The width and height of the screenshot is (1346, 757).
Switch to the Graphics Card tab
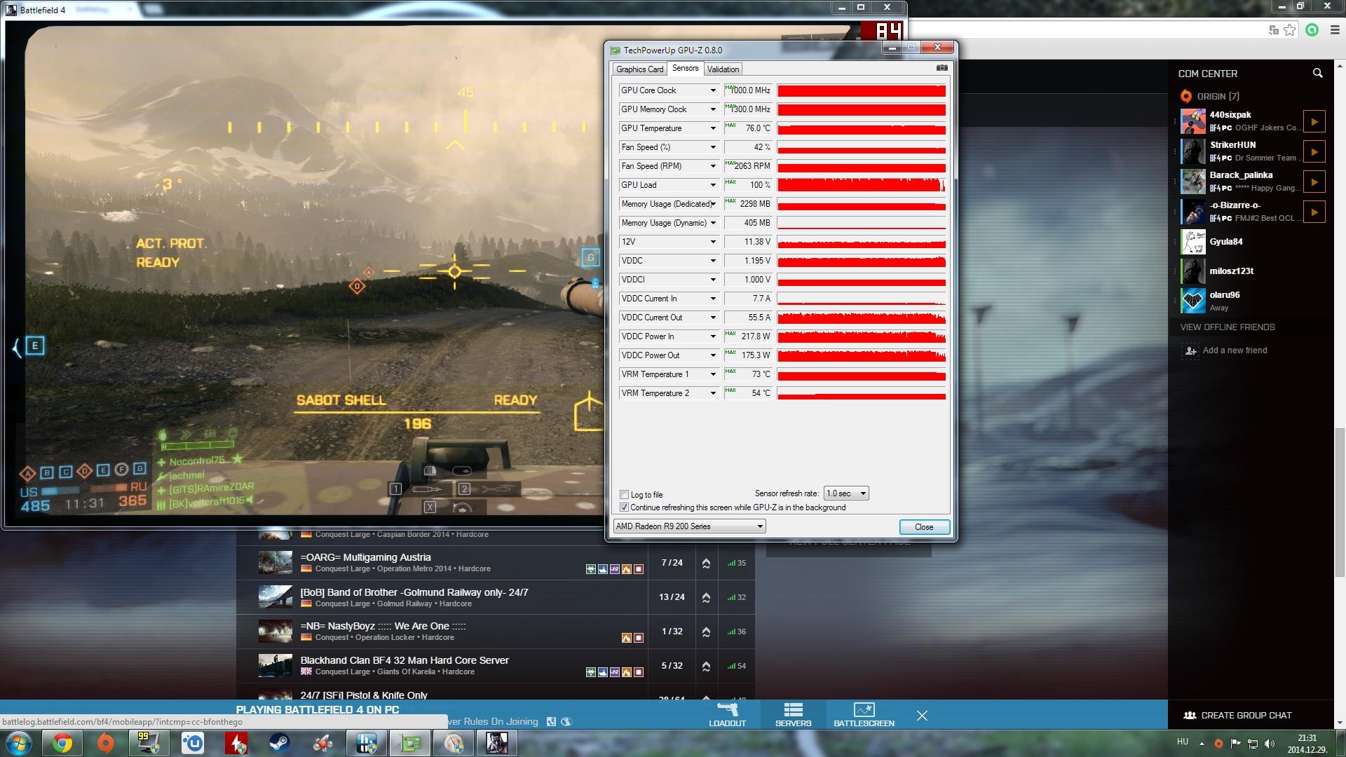[639, 69]
